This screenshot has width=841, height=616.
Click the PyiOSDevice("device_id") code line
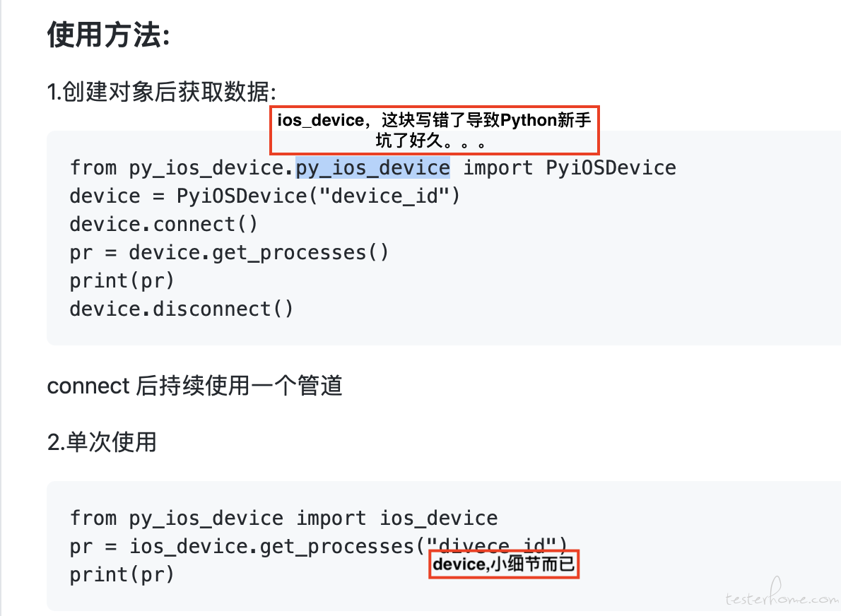(x=265, y=196)
